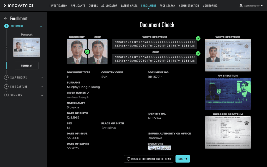Open the Monitoring tab
The width and height of the screenshot is (267, 167).
click(210, 6)
